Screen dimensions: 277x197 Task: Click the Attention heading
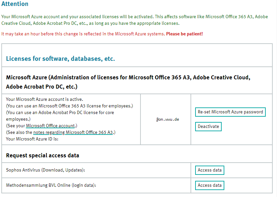tap(15, 4)
